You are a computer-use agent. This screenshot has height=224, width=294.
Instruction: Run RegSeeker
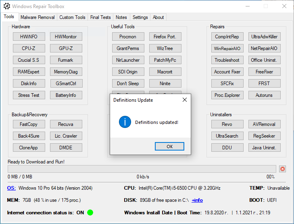265,136
